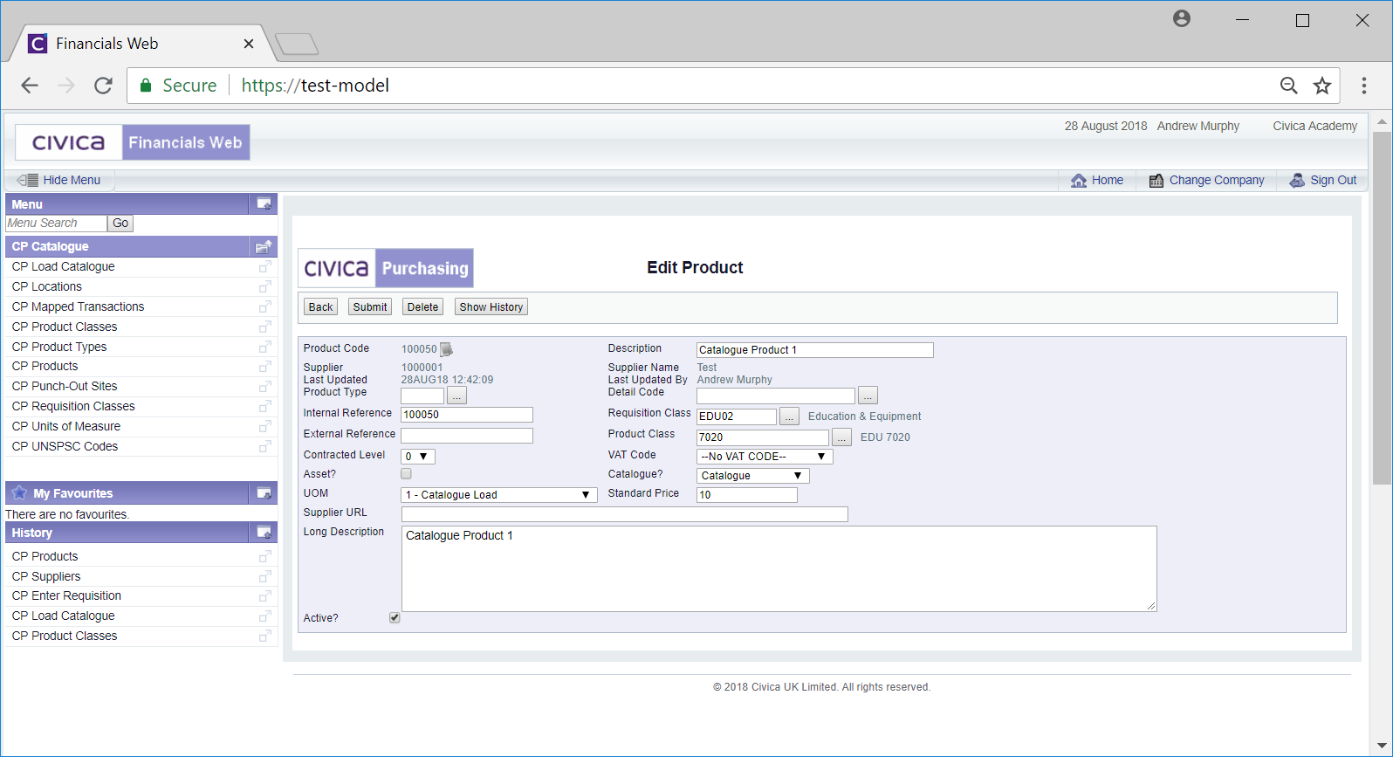Click the Menu Search input field
This screenshot has width=1393, height=757.
pos(56,224)
